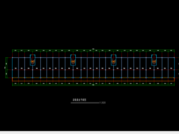Viewport: 179px width, 134px height.
Task: Pick the cyan stair enclosure outline at far right
Action: coord(154,60)
